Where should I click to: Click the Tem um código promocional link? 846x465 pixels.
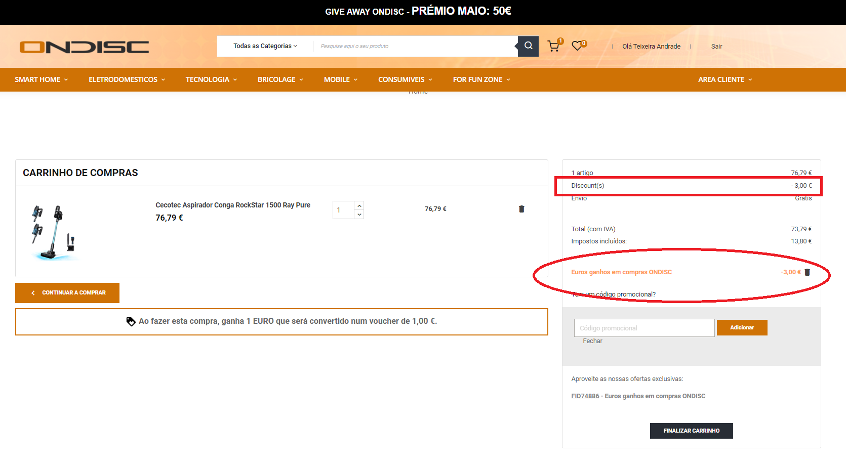click(614, 294)
